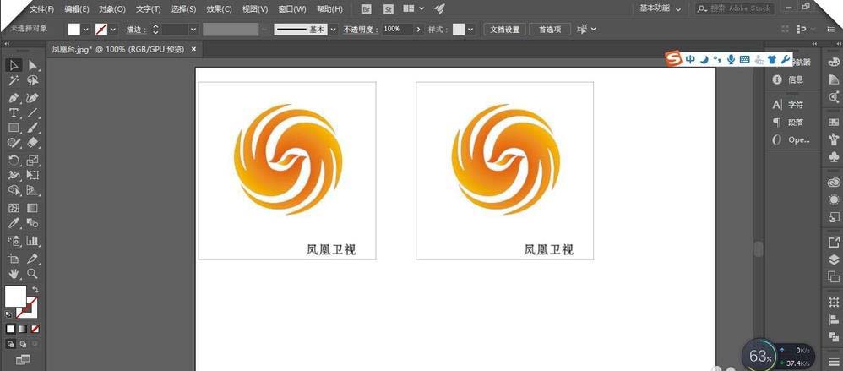Select the Magic Wand tool
843x371 pixels.
(x=14, y=81)
